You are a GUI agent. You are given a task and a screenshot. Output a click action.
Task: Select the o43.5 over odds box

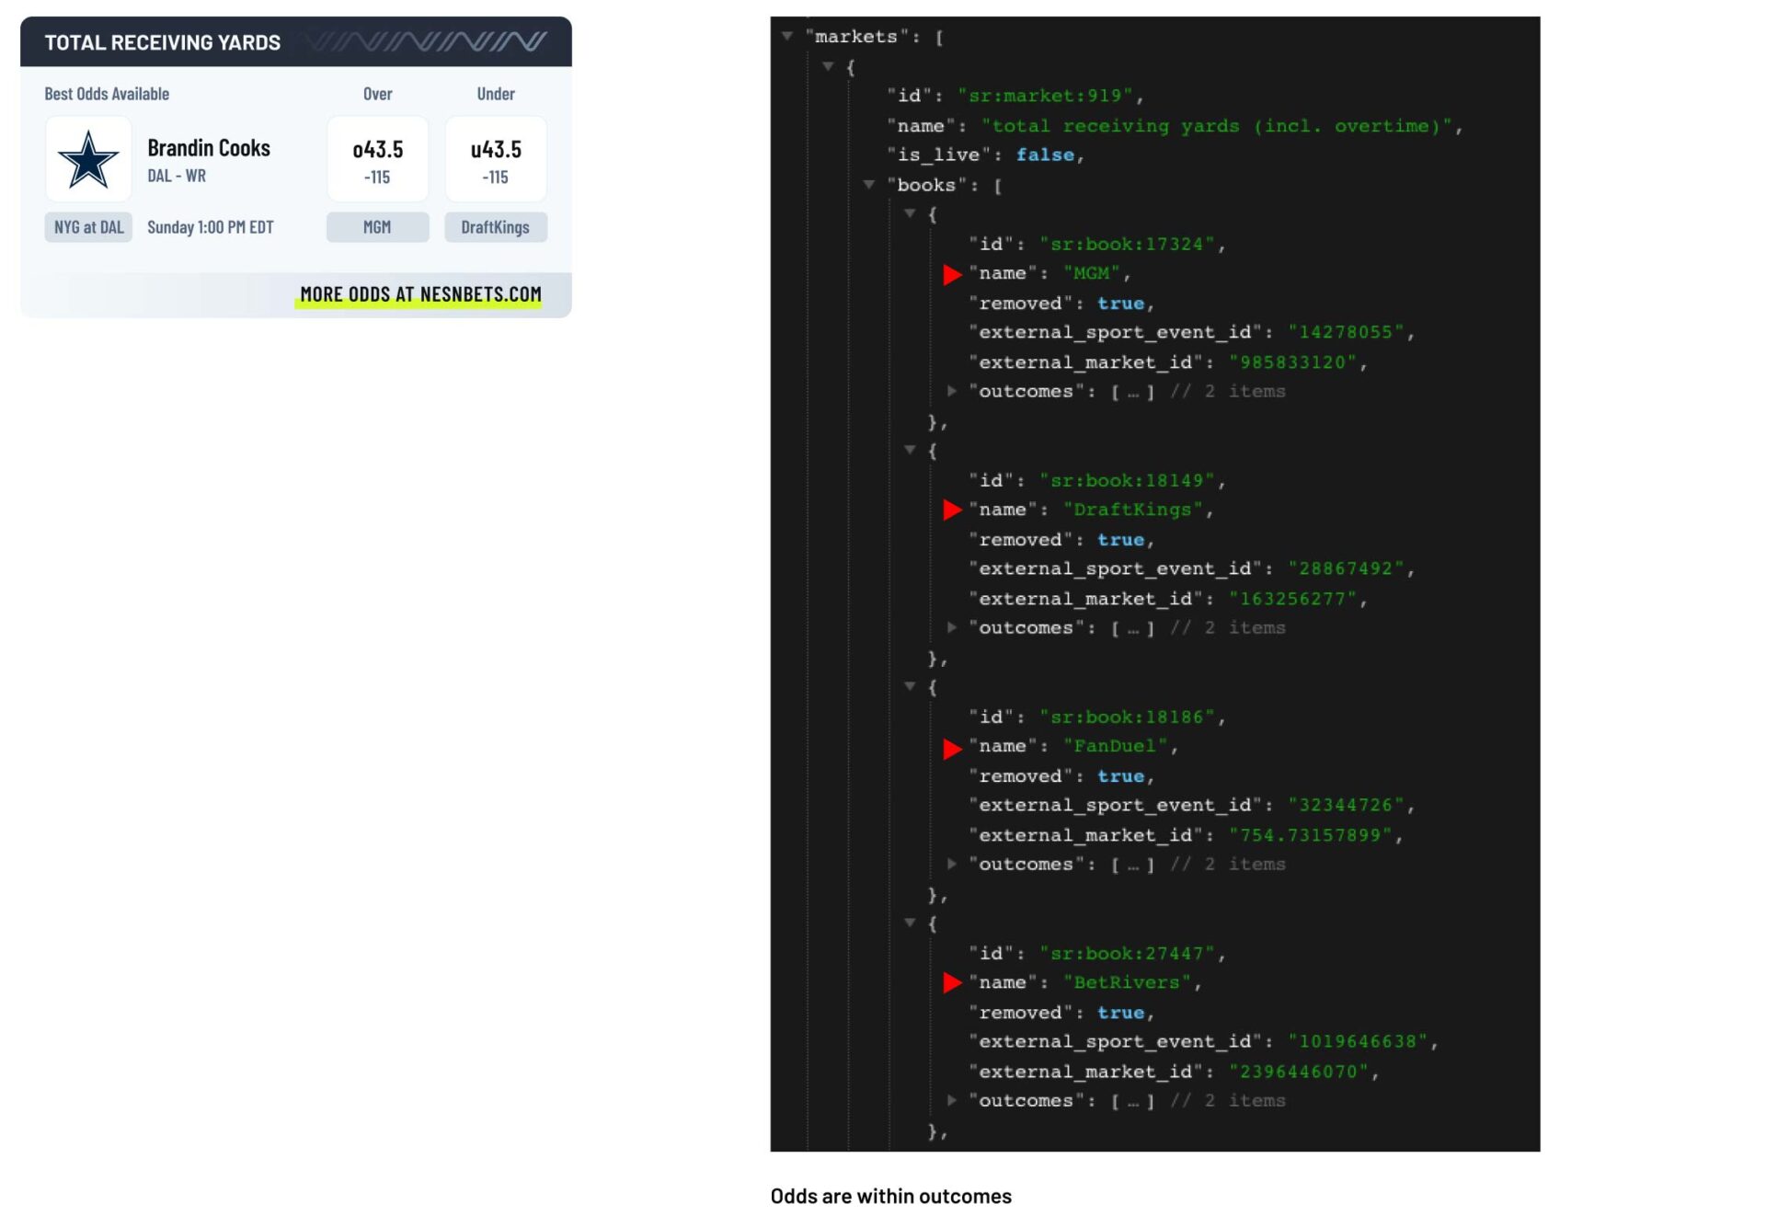tap(377, 160)
